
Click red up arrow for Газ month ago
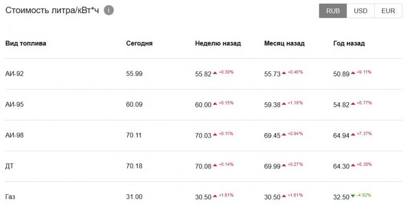(x=284, y=196)
